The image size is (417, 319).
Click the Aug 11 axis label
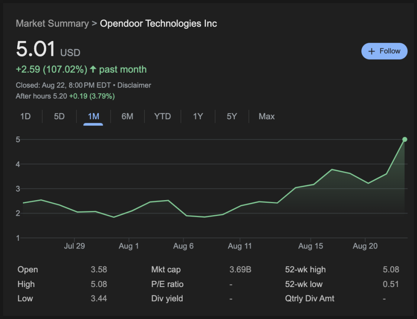click(240, 246)
